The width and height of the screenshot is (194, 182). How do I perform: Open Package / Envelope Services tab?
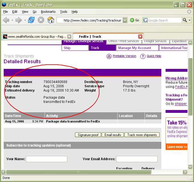84,42
